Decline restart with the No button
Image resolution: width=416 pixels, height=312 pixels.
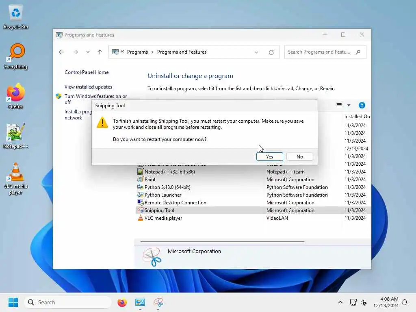pyautogui.click(x=299, y=156)
